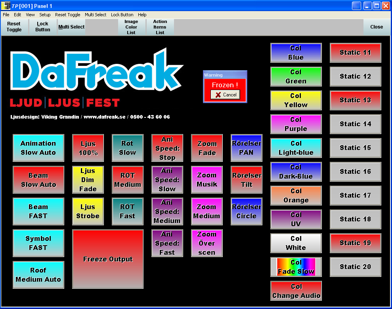Viewport: 392px width, 309px height.
Task: Trigger Static 18 scene
Action: pos(356,219)
